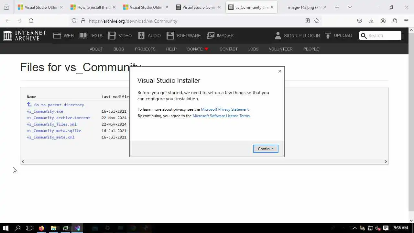414x233 pixels.
Task: Click the Internet Archive search field
Action: click(380, 36)
